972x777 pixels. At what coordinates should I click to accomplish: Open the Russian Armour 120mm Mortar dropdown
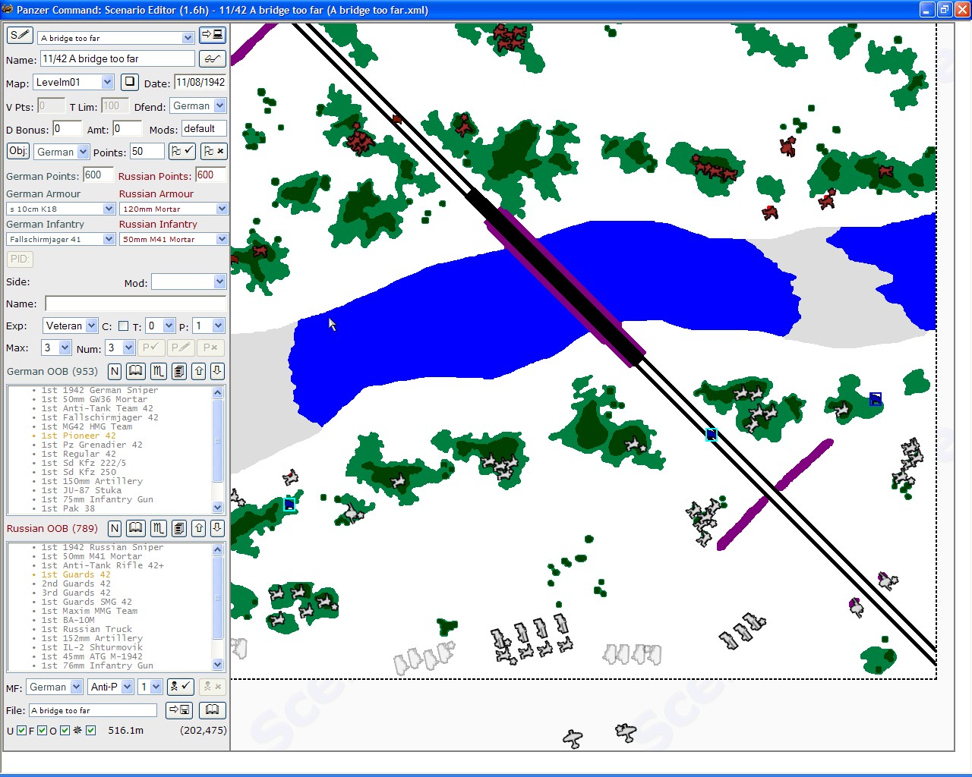222,209
